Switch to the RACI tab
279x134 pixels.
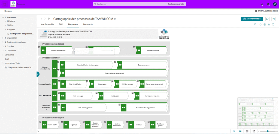pyautogui.click(x=61, y=24)
